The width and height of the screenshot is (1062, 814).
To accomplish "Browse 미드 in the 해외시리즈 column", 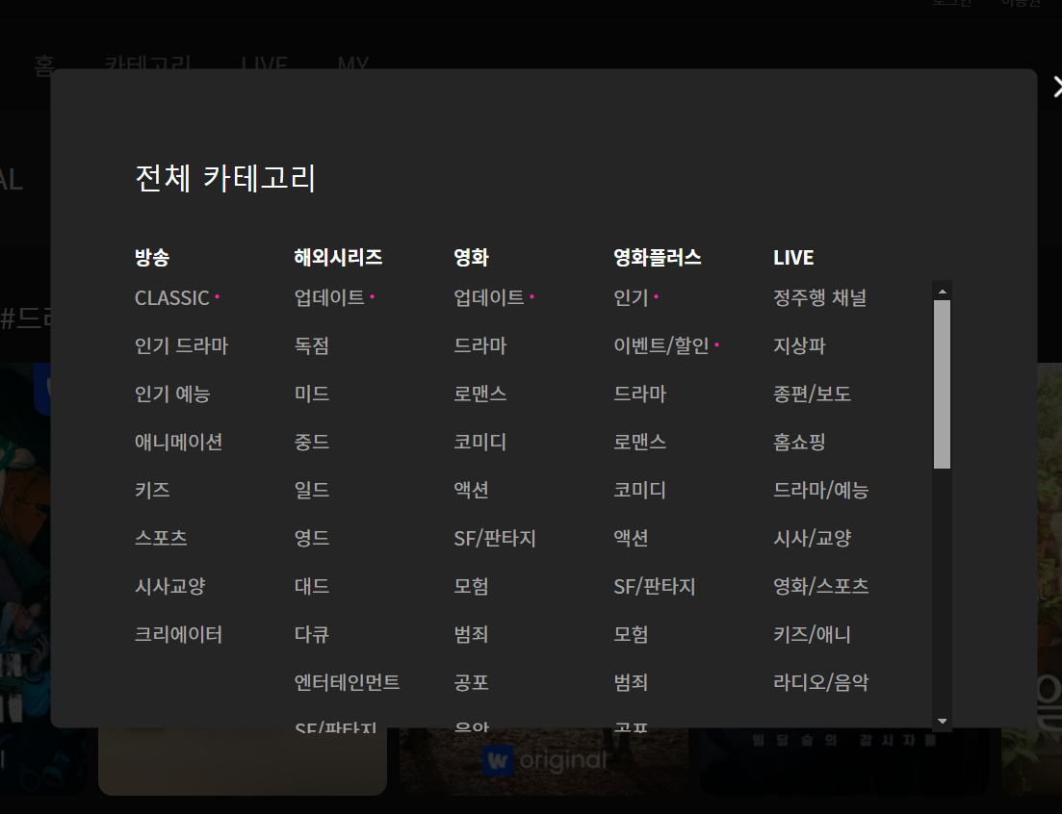I will point(312,394).
